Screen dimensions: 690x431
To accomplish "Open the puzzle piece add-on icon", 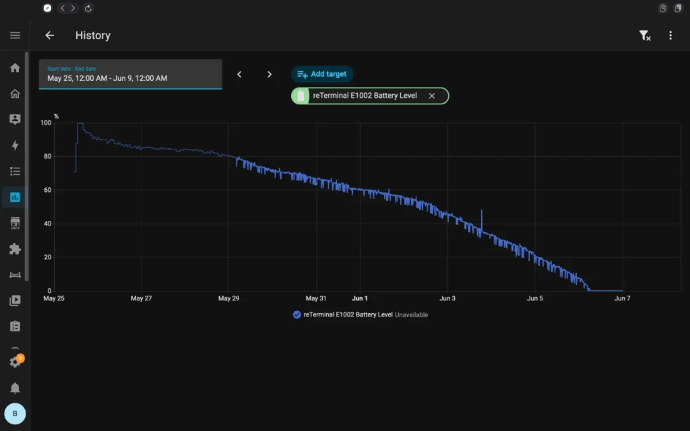I will [x=15, y=249].
